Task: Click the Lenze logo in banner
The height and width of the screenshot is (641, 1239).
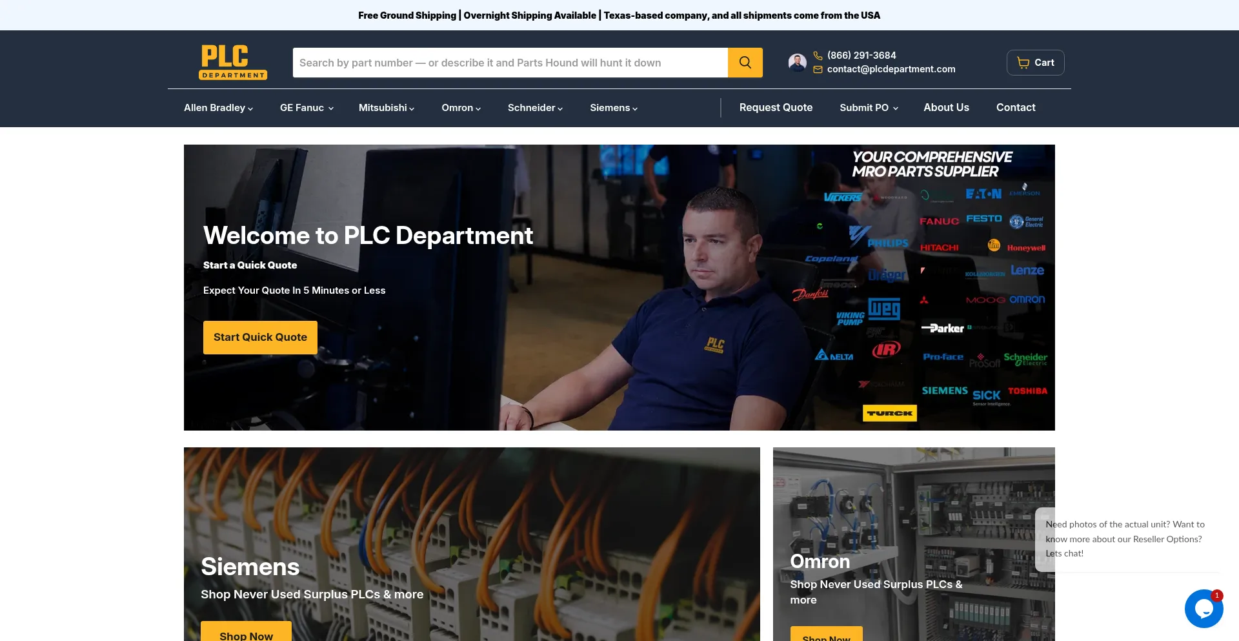Action: 1027,270
